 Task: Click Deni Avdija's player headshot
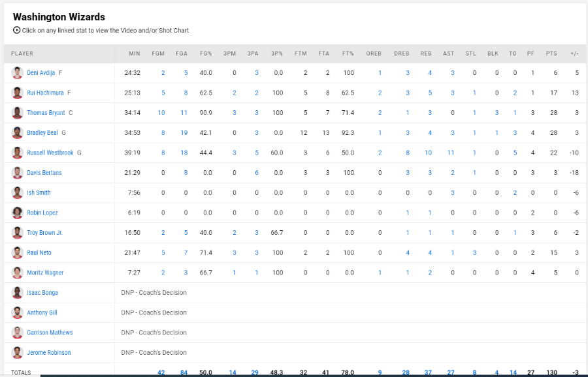pos(17,72)
